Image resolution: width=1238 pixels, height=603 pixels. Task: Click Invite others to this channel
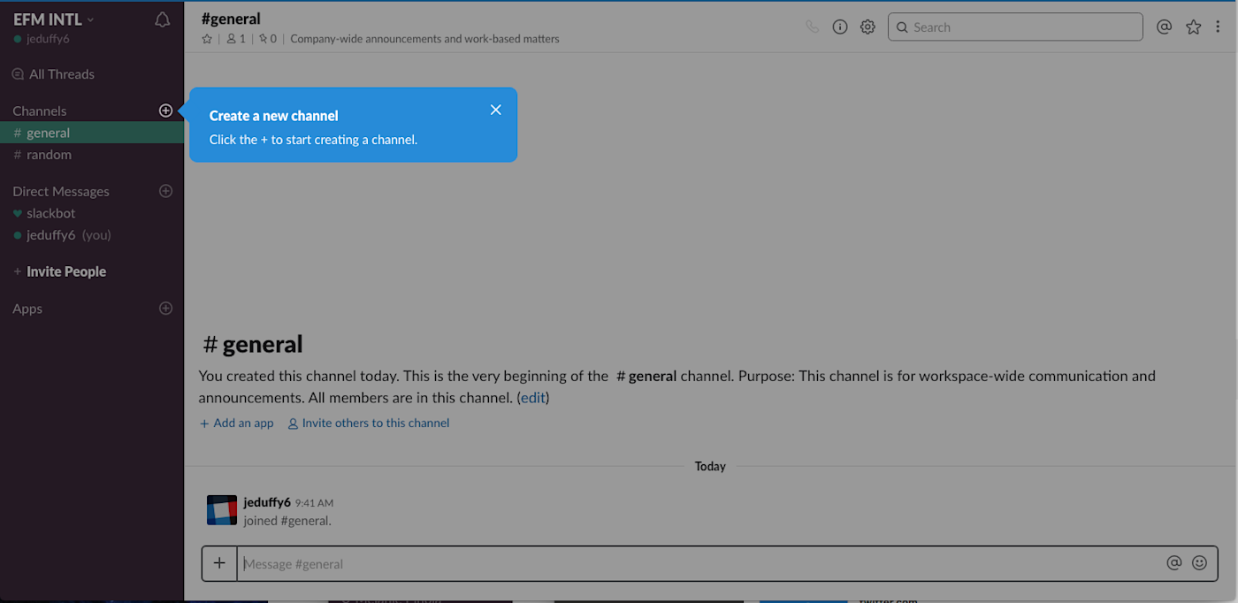pyautogui.click(x=369, y=424)
